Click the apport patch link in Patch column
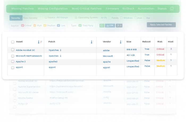The width and height of the screenshot is (186, 122). [52, 67]
